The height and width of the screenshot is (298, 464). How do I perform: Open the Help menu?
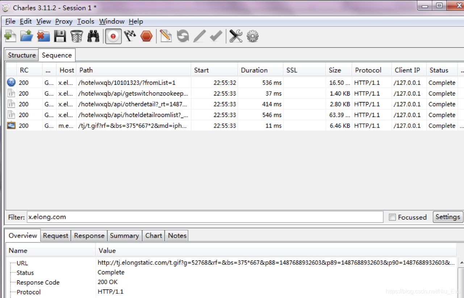pyautogui.click(x=136, y=21)
